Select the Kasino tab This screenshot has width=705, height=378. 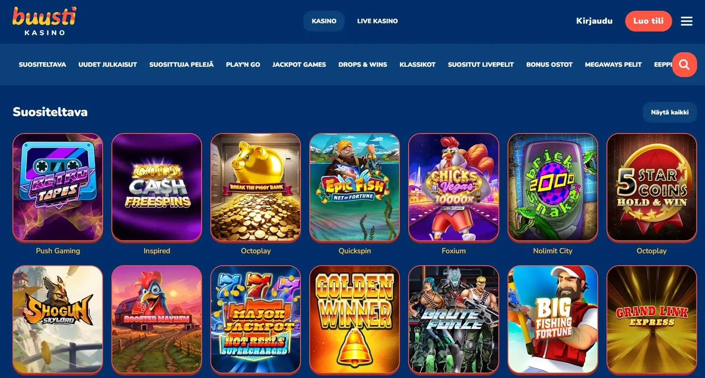tap(324, 21)
